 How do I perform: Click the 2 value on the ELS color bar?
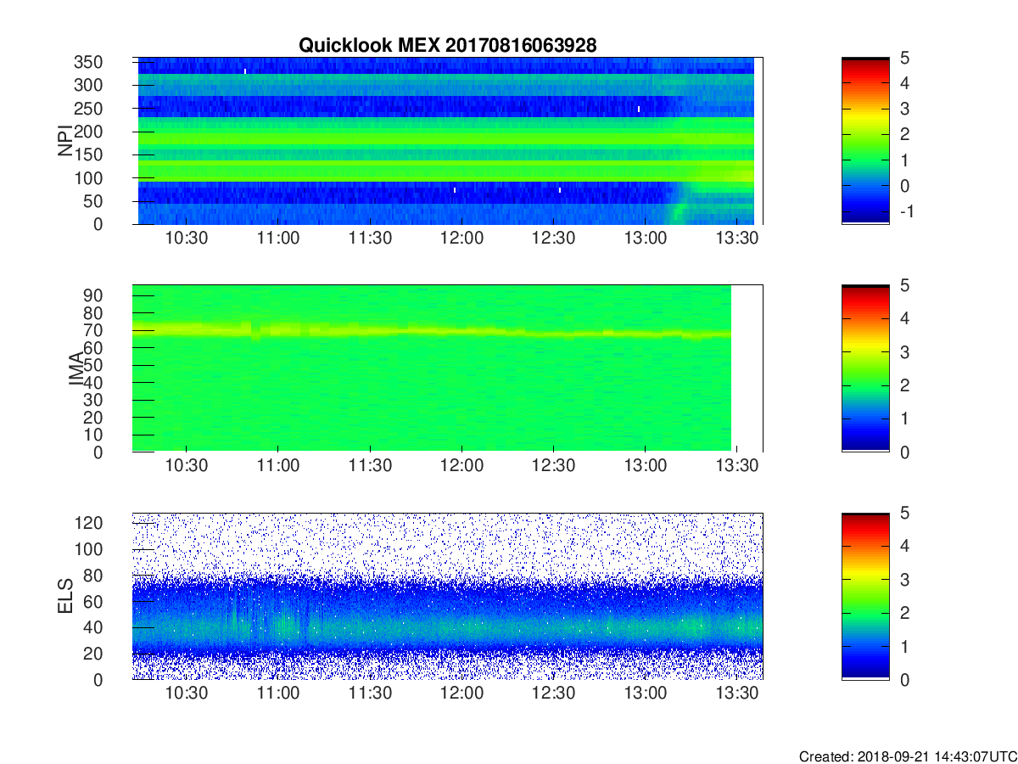point(903,613)
